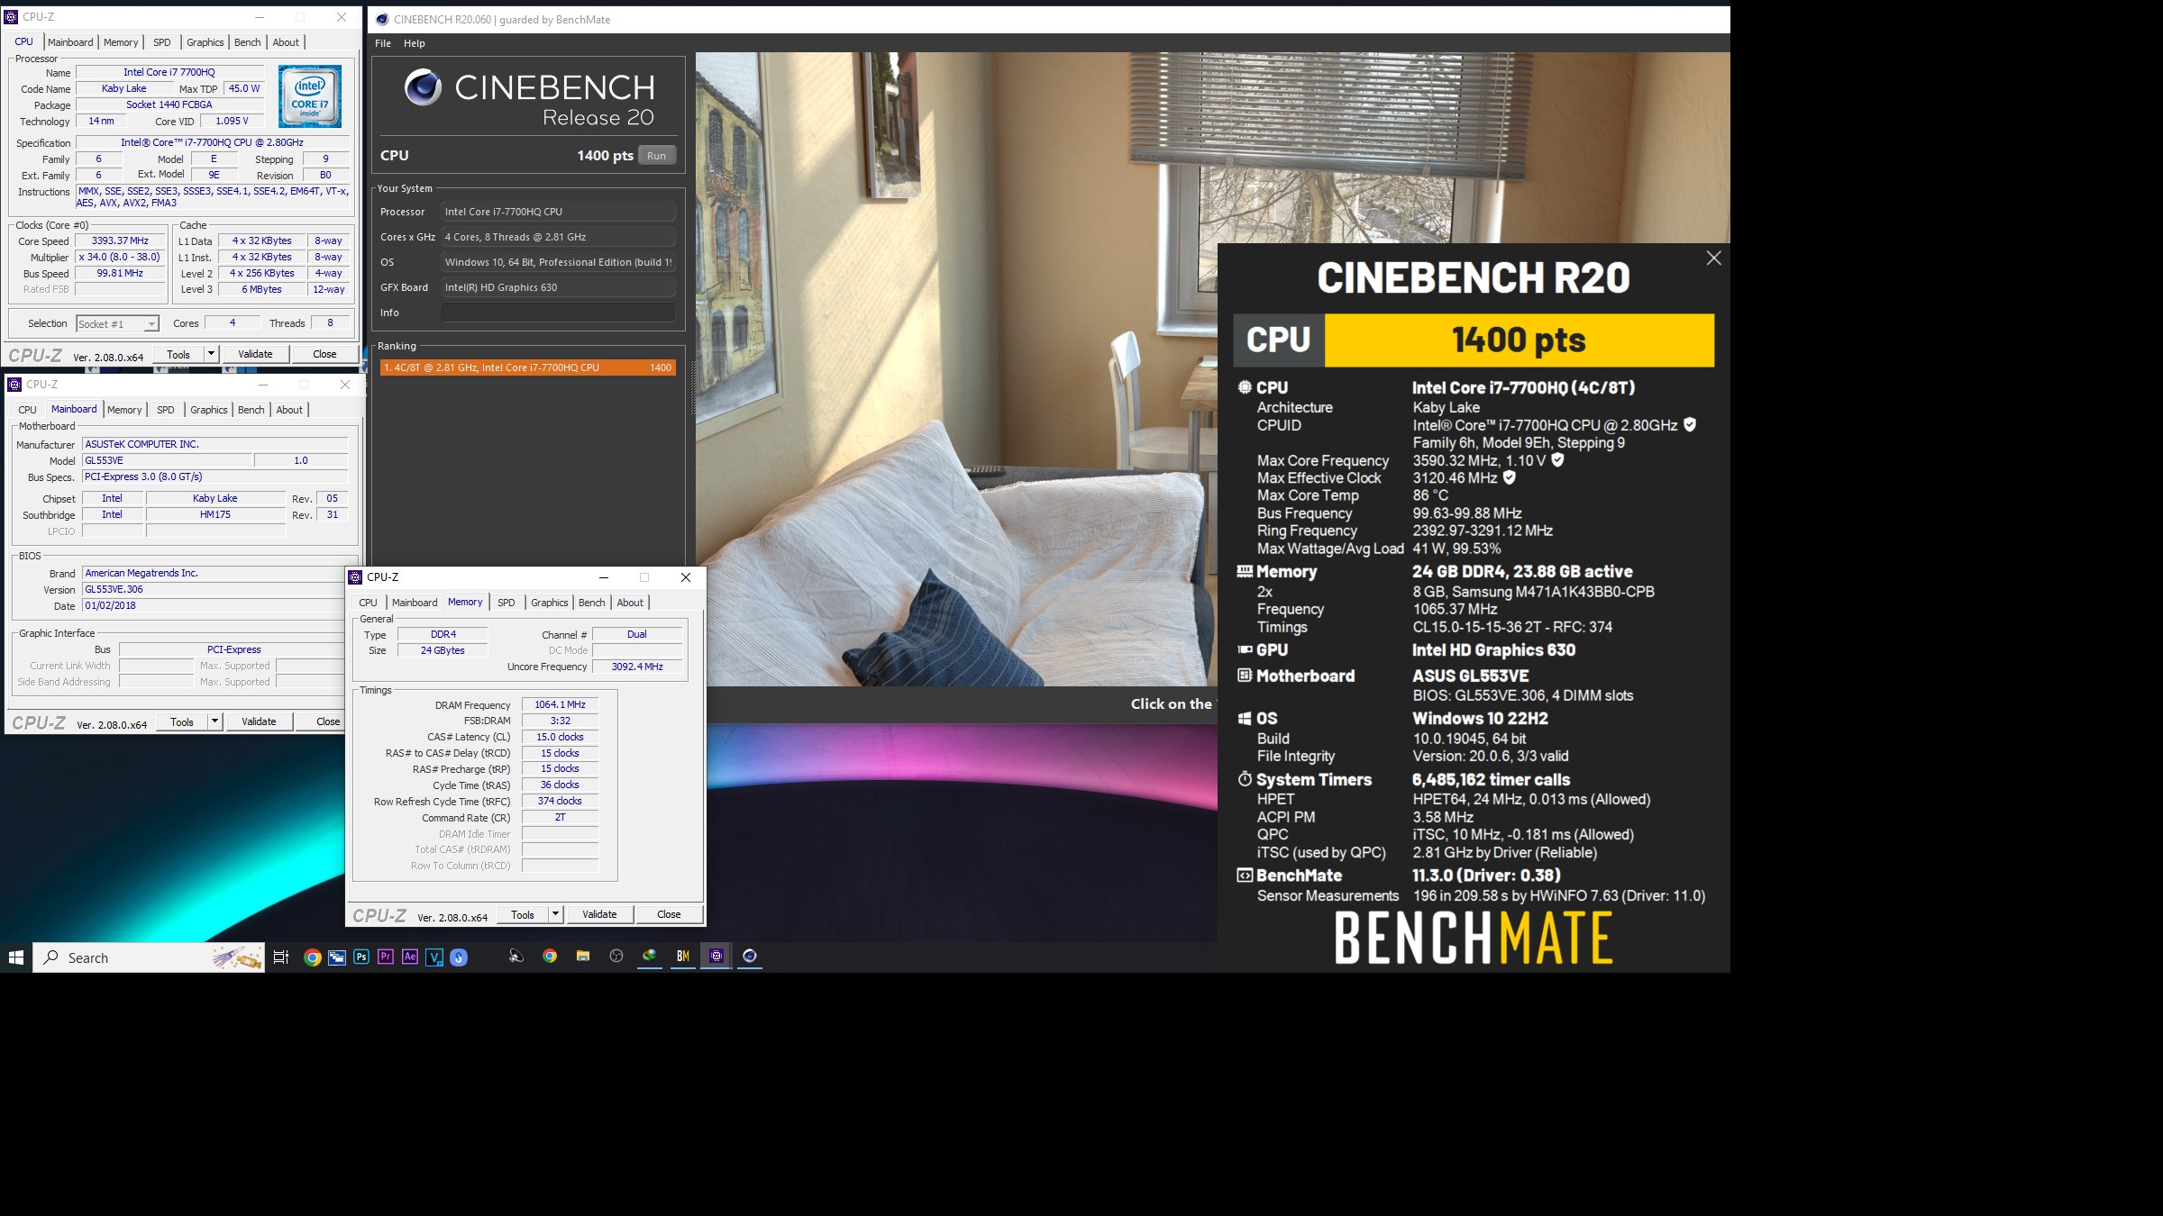Switch to Bench tab in CPU-Z CPU window
Viewport: 2163px width, 1216px height.
(247, 42)
